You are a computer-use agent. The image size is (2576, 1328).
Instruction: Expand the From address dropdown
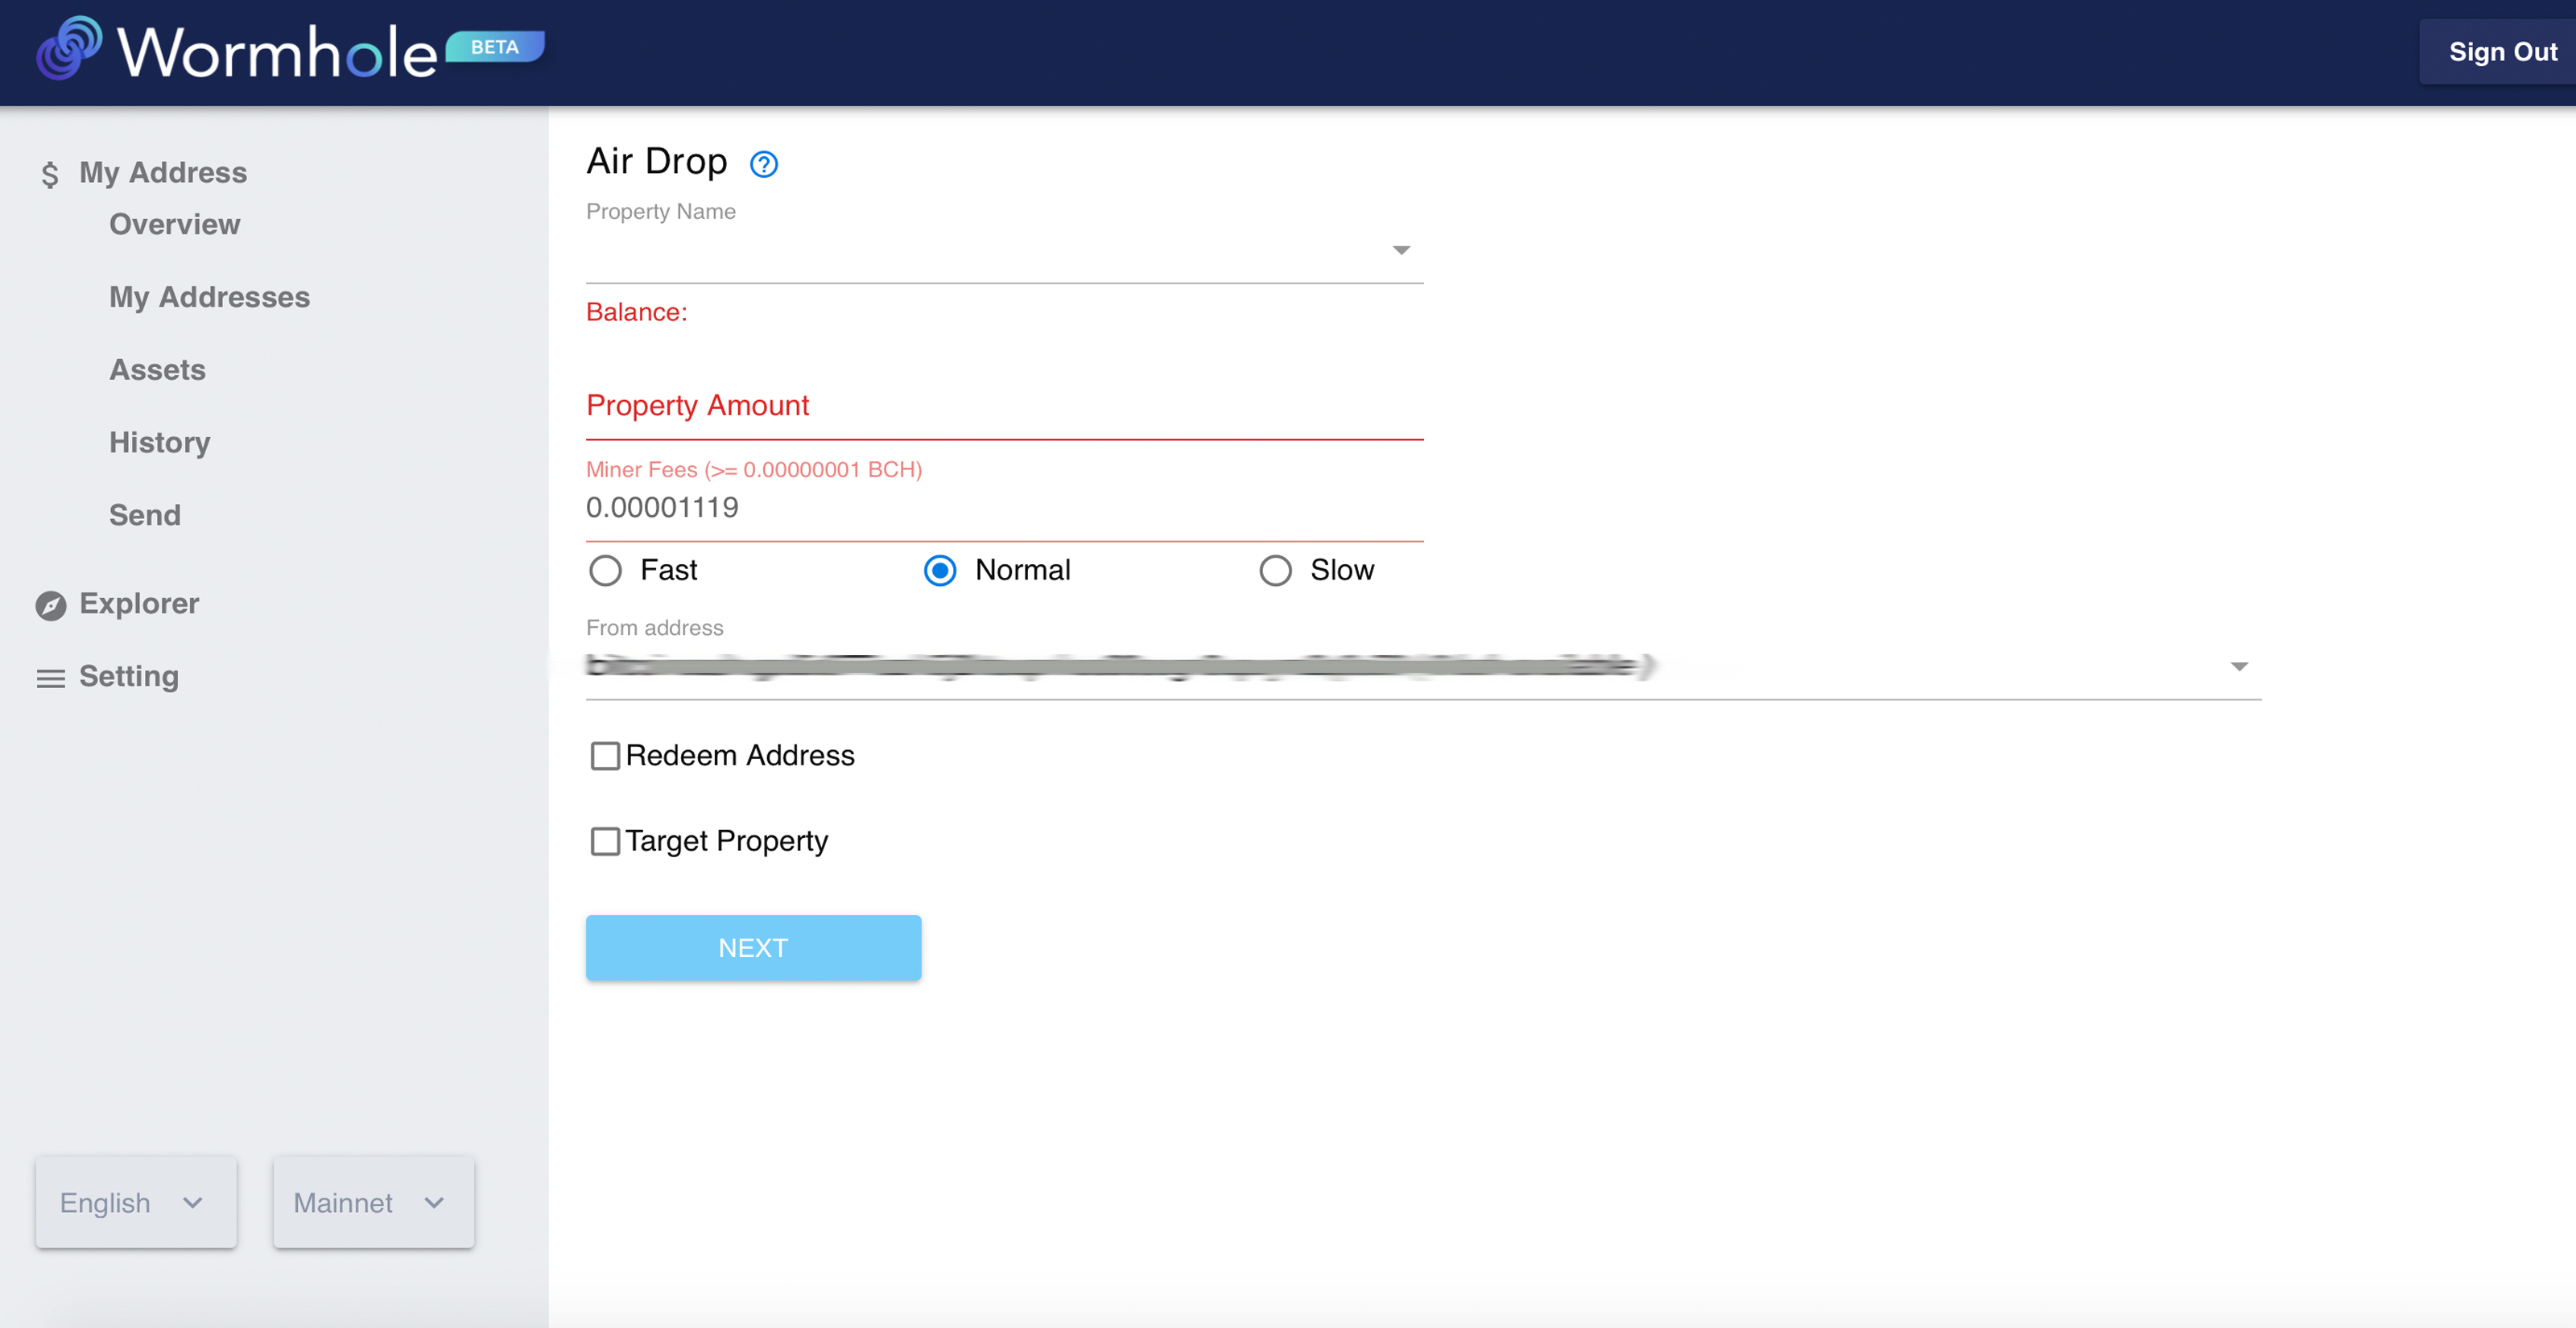coord(2243,664)
